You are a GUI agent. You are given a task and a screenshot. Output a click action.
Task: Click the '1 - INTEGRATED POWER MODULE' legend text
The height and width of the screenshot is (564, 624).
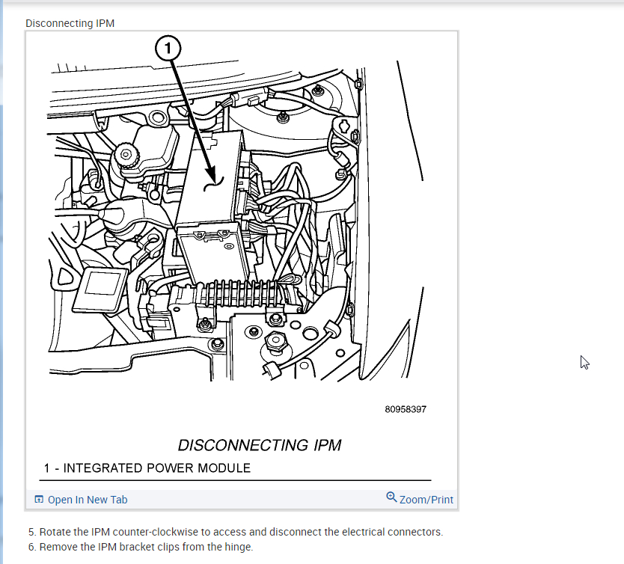coord(147,468)
